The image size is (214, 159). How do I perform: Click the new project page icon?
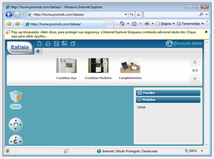click(x=39, y=44)
